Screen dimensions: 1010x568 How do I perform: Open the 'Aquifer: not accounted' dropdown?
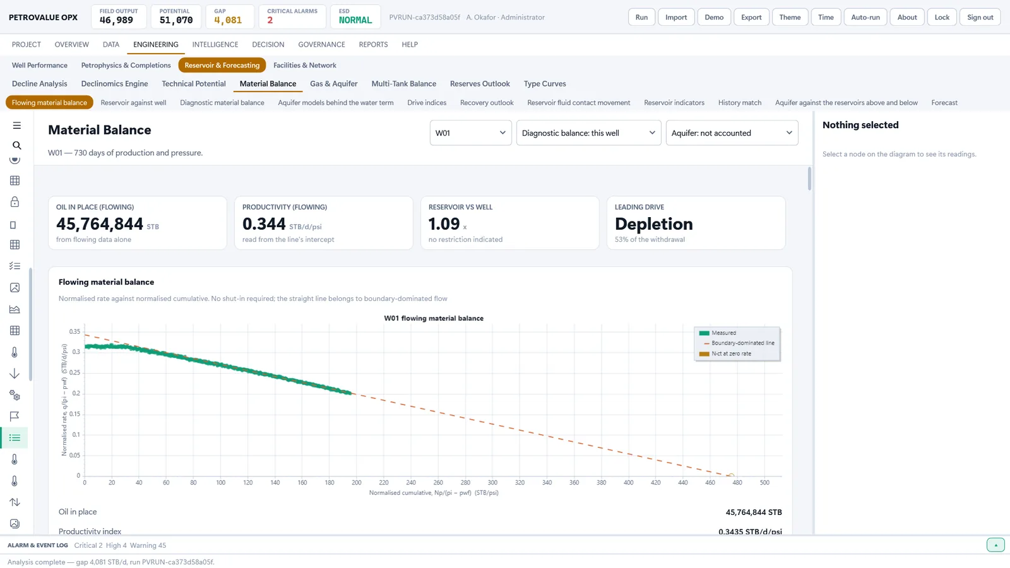732,133
